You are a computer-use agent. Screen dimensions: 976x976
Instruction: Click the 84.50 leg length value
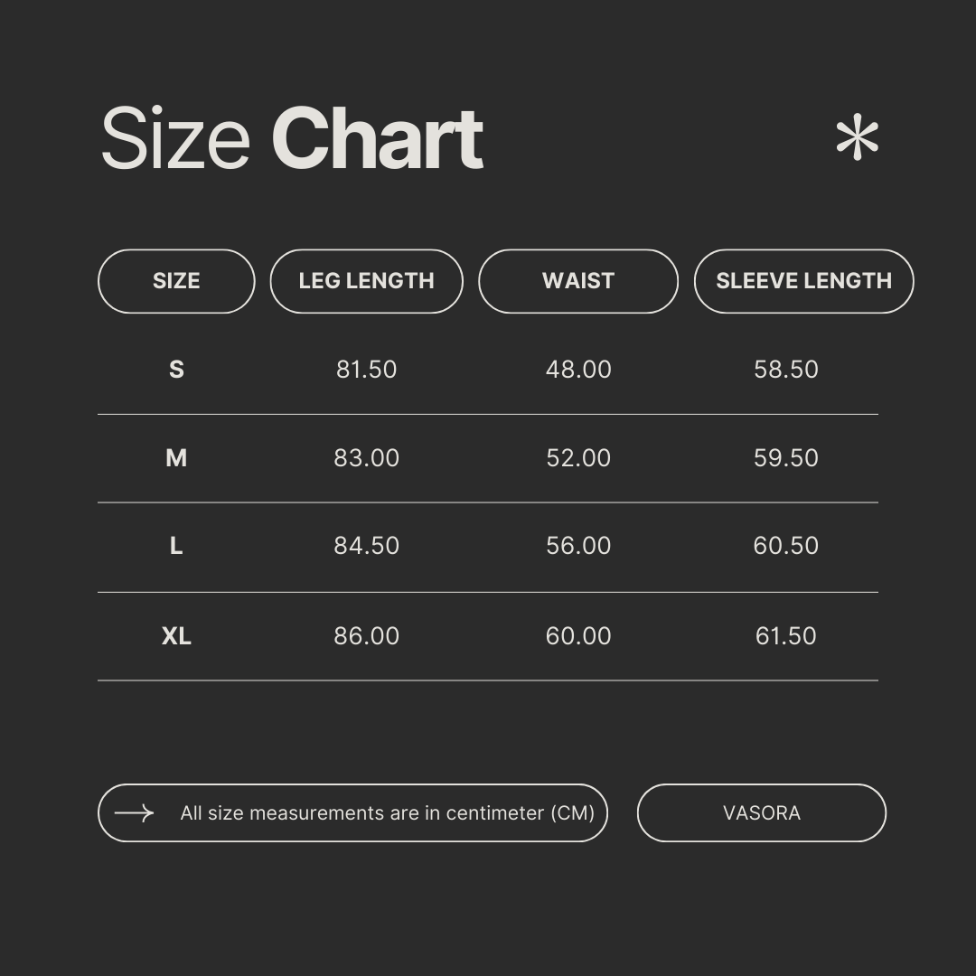tap(367, 546)
